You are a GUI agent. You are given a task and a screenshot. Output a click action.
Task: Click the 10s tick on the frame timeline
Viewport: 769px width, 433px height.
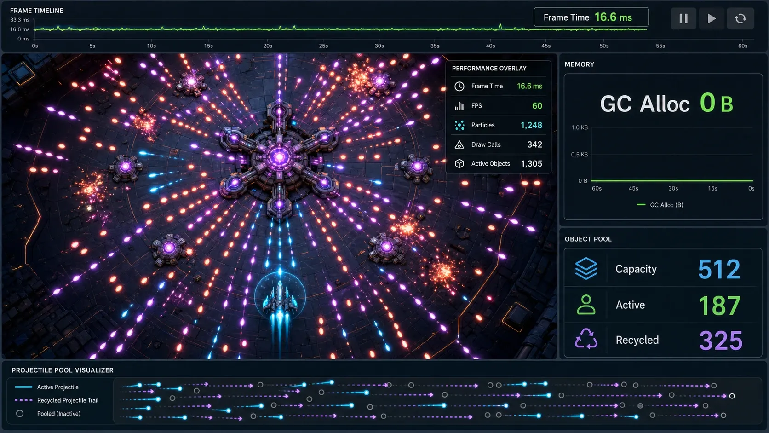click(151, 46)
